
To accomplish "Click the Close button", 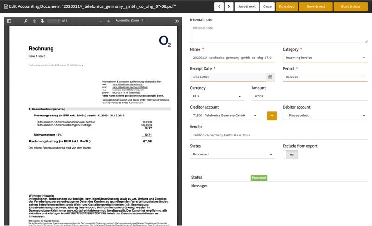I will click(x=267, y=6).
